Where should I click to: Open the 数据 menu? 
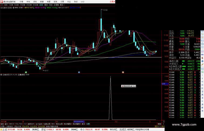42,2
